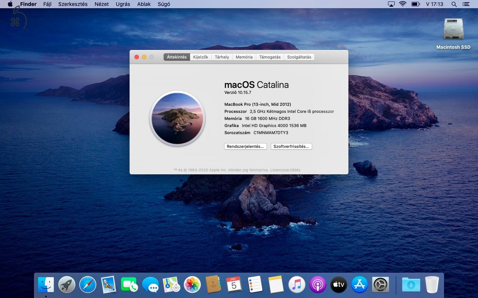This screenshot has width=478, height=298.
Task: Switch to the Tárhely tab
Action: tap(222, 57)
